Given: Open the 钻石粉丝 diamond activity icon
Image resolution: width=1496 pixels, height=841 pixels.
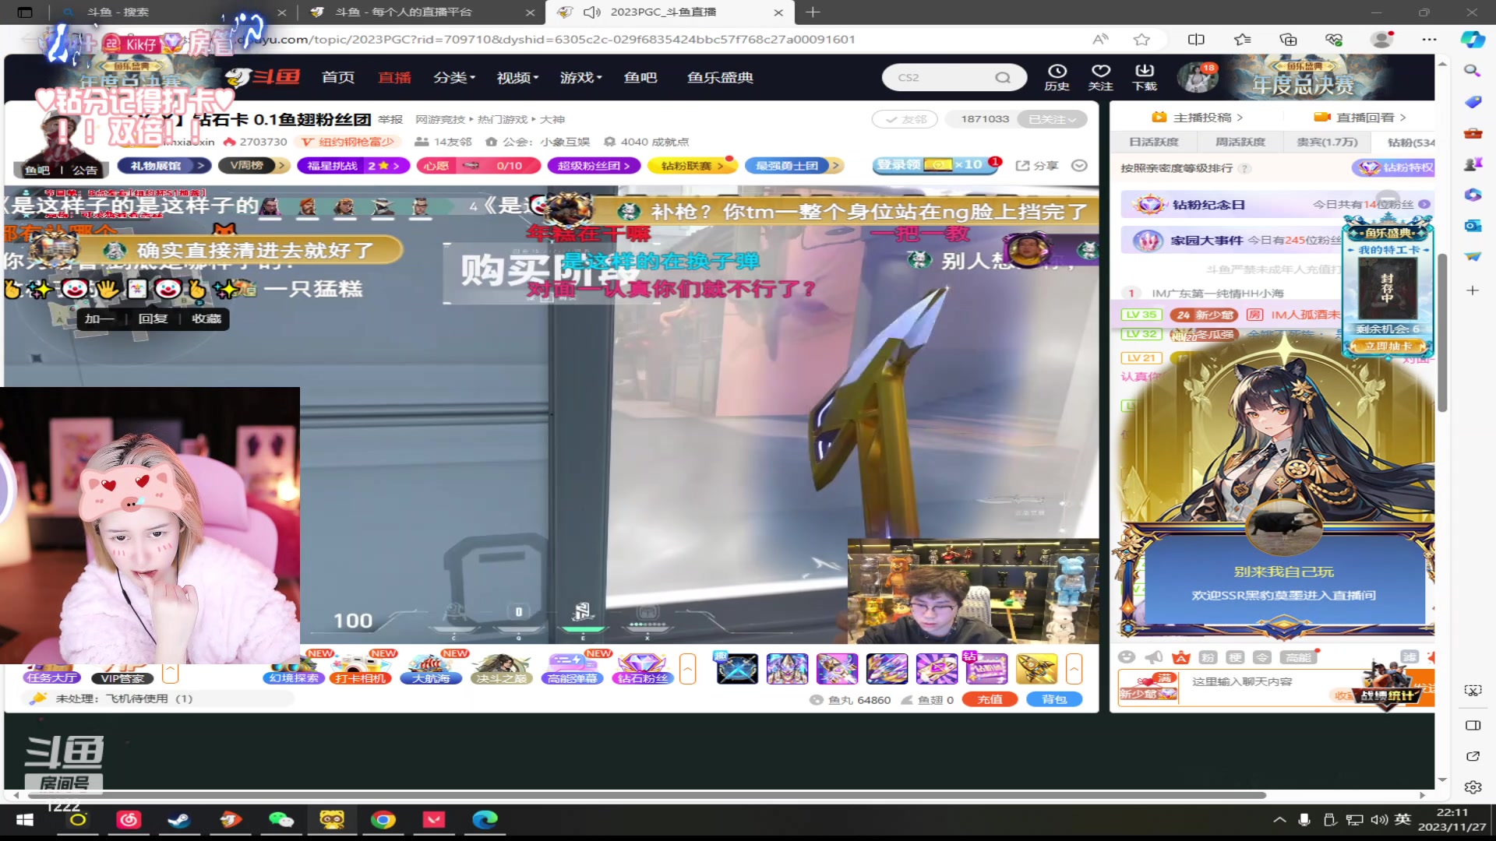Looking at the screenshot, I should point(643,667).
